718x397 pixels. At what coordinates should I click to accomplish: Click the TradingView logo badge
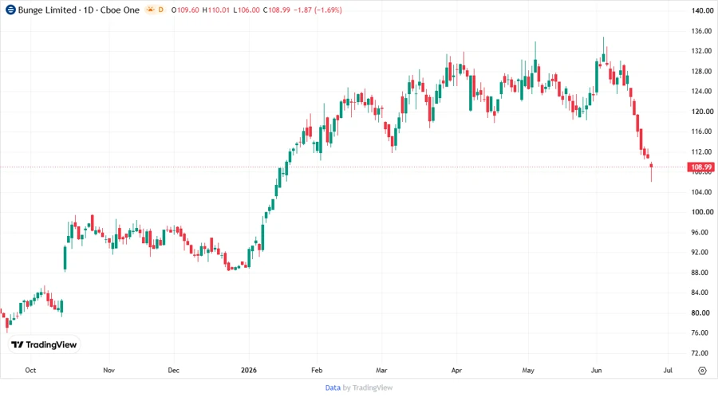(x=44, y=344)
